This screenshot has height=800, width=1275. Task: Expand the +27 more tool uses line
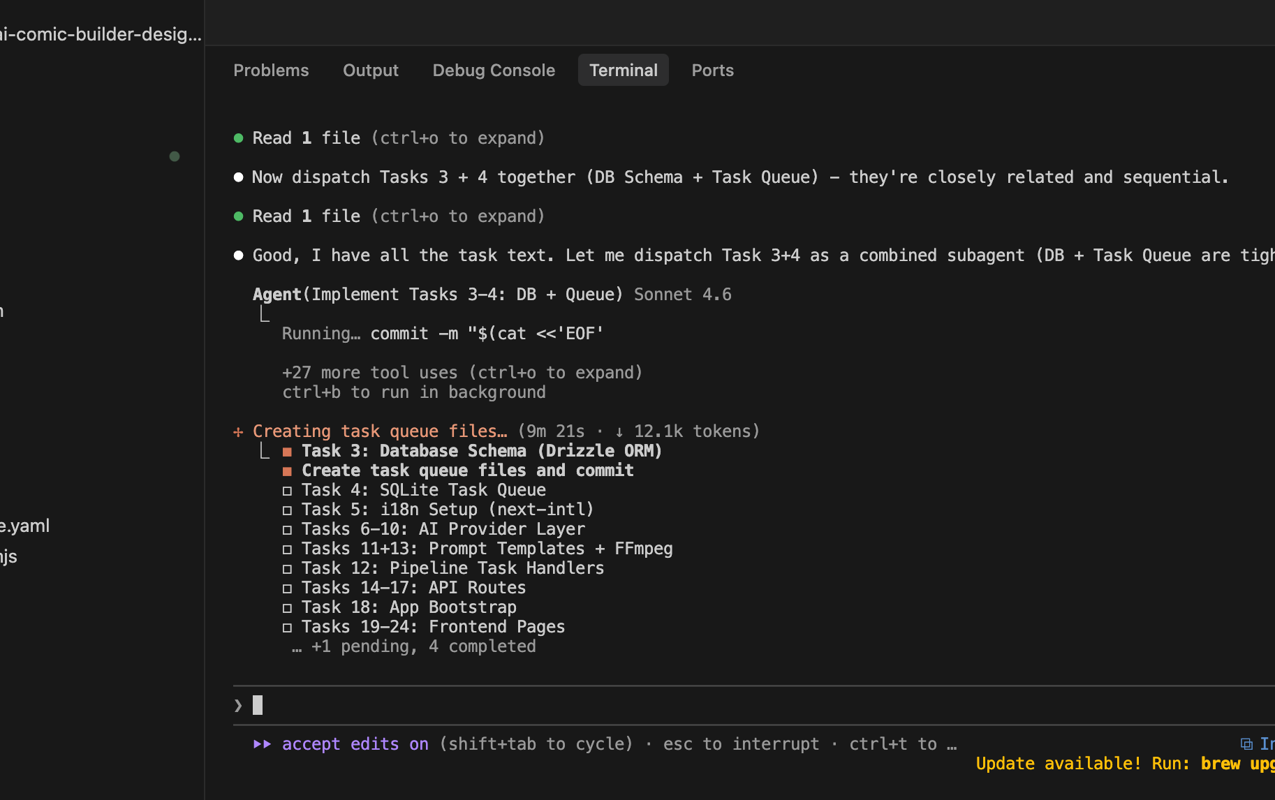(462, 373)
